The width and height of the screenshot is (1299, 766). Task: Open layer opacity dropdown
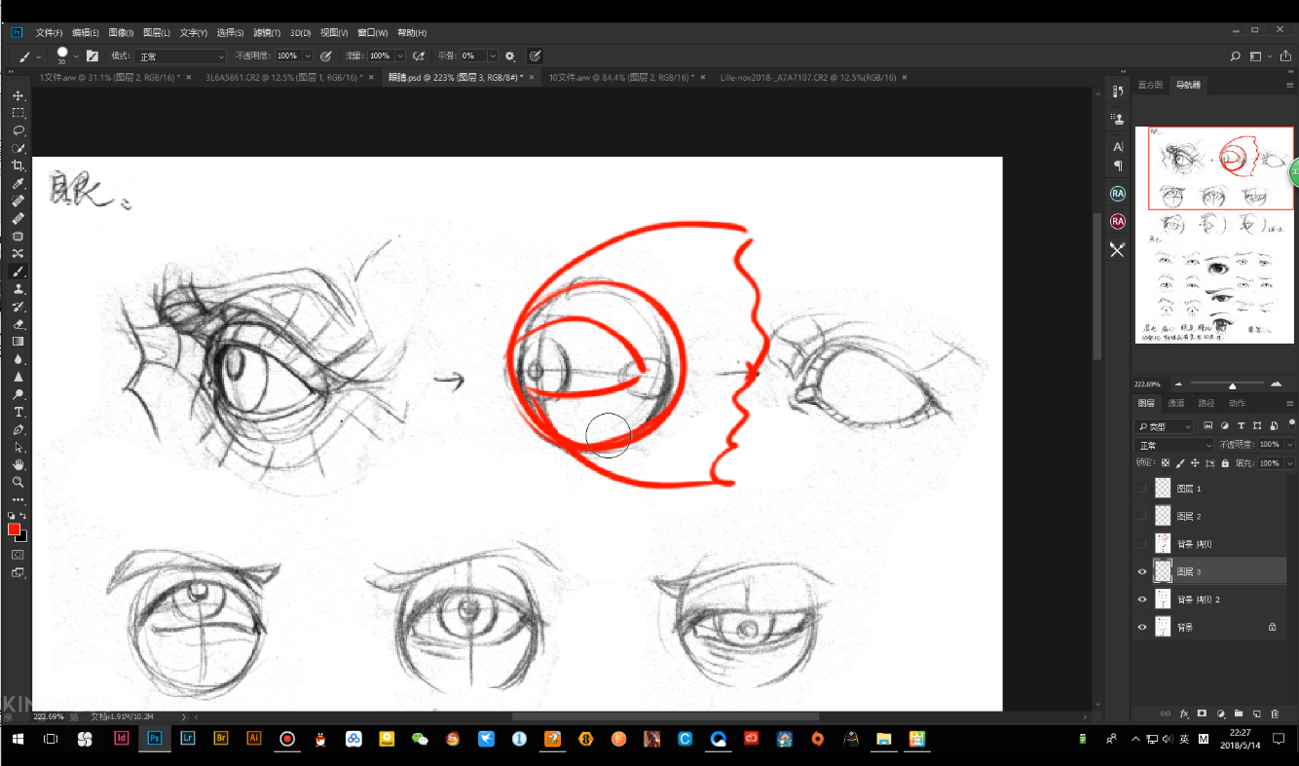(x=1290, y=445)
